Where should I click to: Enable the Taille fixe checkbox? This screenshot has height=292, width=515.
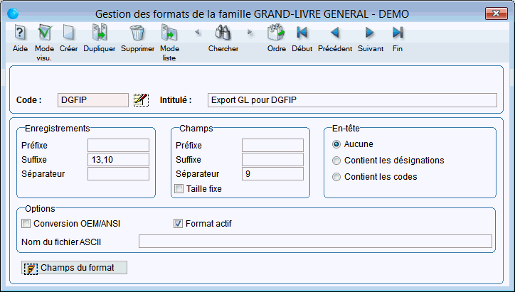click(179, 189)
